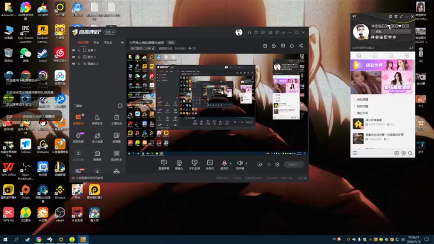
Task: Open YY apps grid tab
Action: click(406, 56)
